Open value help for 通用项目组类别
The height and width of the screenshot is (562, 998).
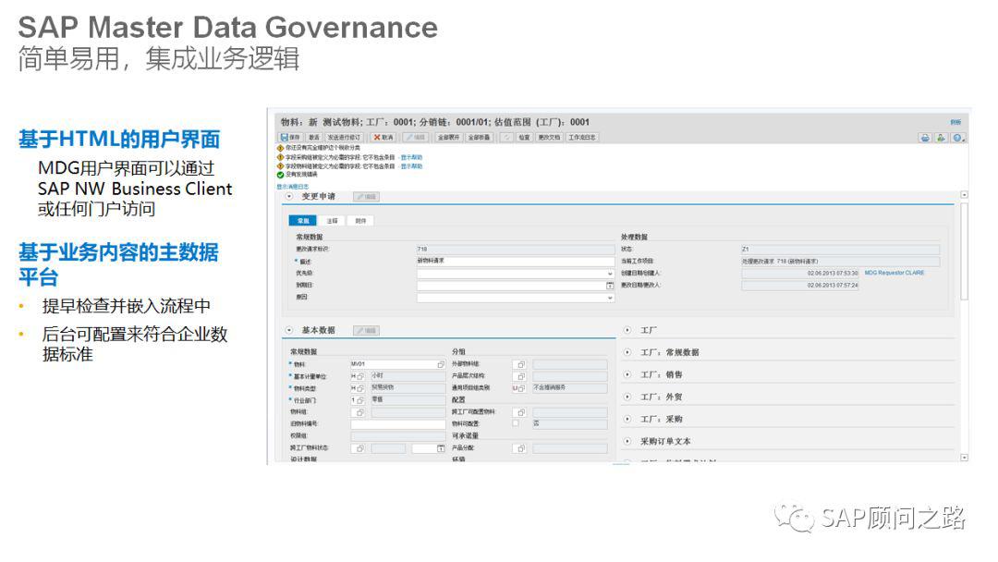pos(522,388)
